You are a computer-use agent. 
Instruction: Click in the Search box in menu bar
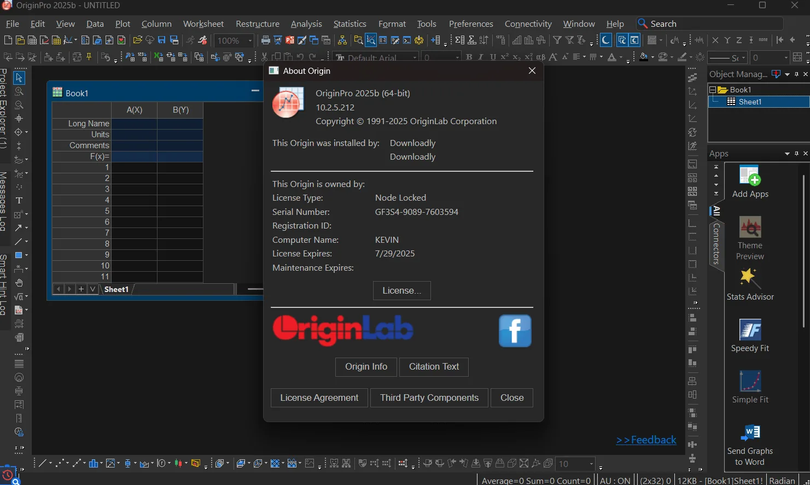point(710,24)
